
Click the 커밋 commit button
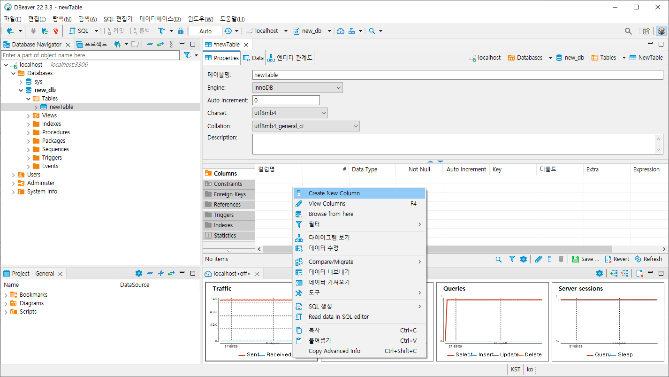tap(114, 31)
